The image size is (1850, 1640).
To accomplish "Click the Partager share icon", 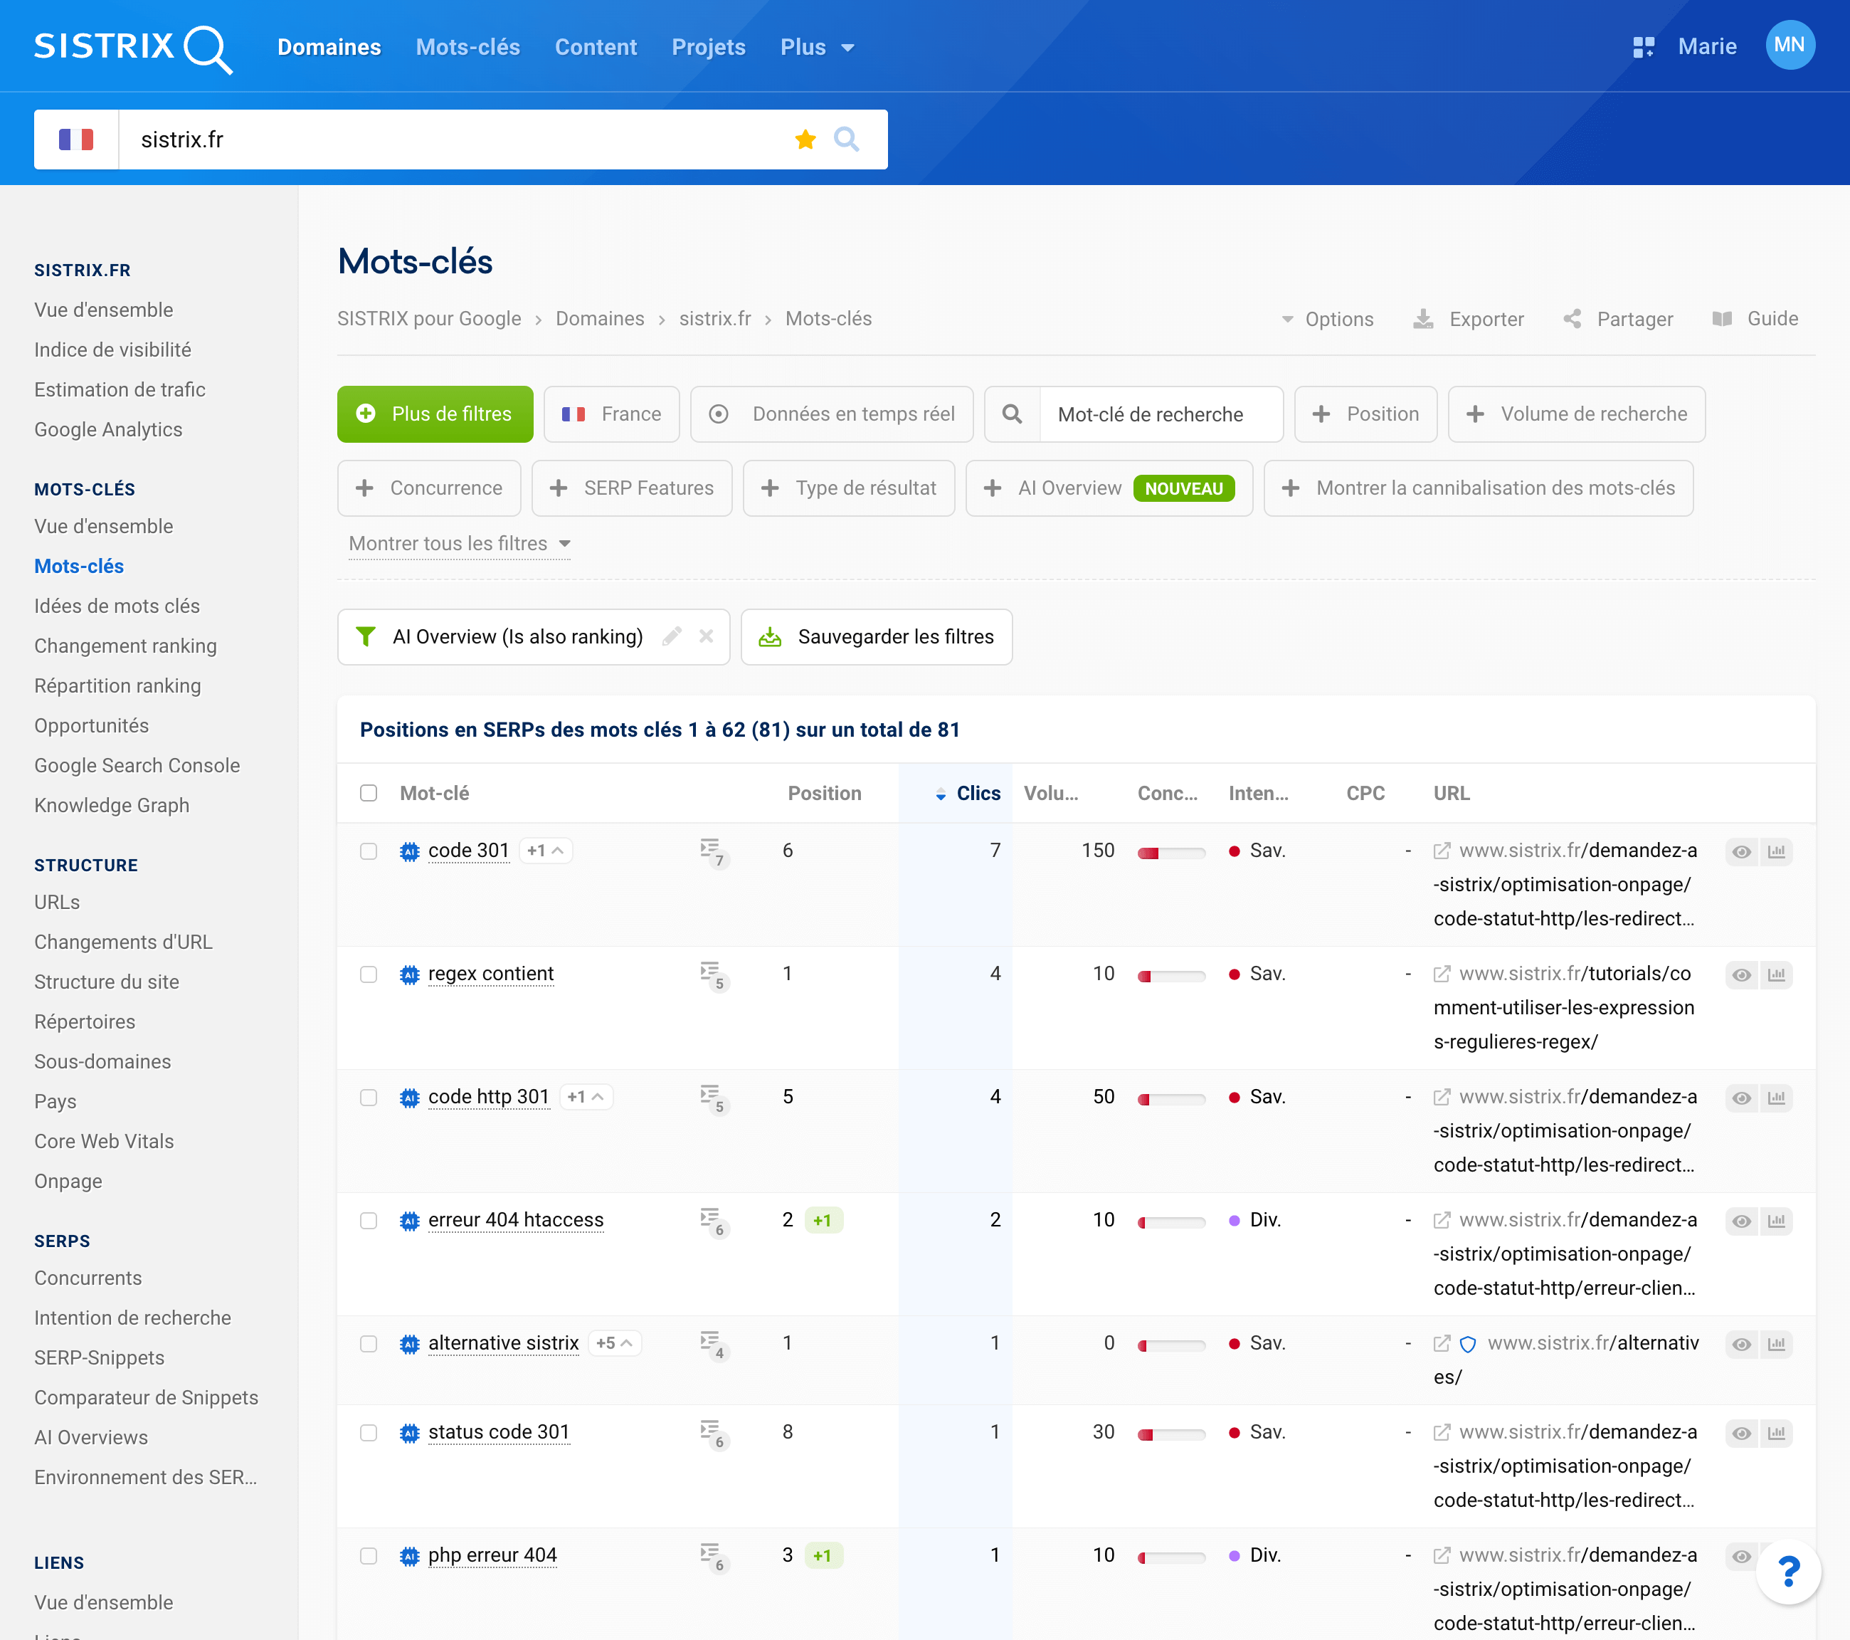I will [1572, 319].
